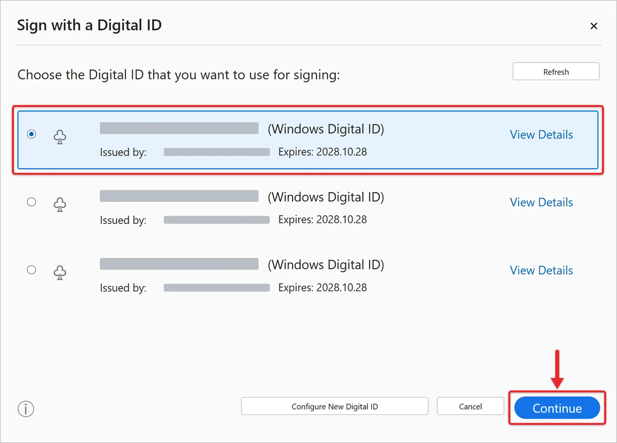This screenshot has height=443, width=617.
Task: Click "(Windows Digital ID)" in the third row
Action: pyautogui.click(x=326, y=265)
